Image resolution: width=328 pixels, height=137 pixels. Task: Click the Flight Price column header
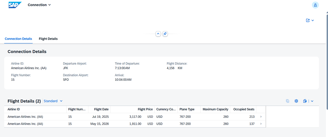click(145, 109)
